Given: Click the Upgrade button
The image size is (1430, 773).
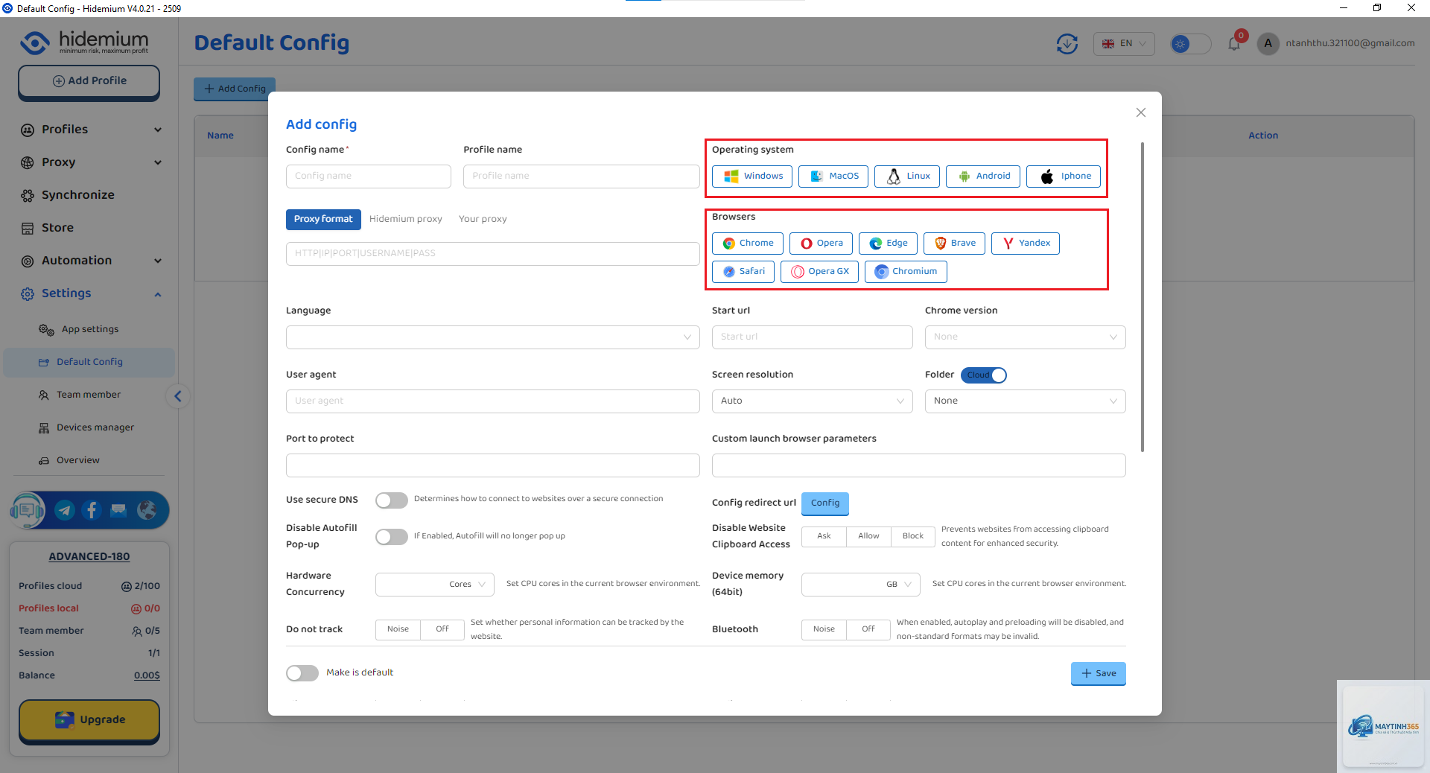Looking at the screenshot, I should coord(89,720).
